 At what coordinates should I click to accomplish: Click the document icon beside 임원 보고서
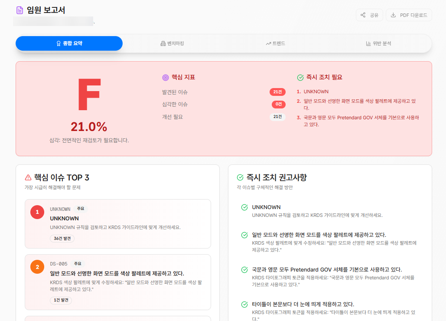coord(20,10)
